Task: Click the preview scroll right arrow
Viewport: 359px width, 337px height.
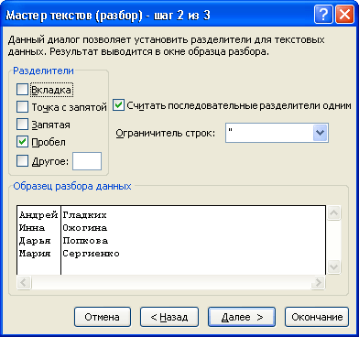Action: point(318,282)
